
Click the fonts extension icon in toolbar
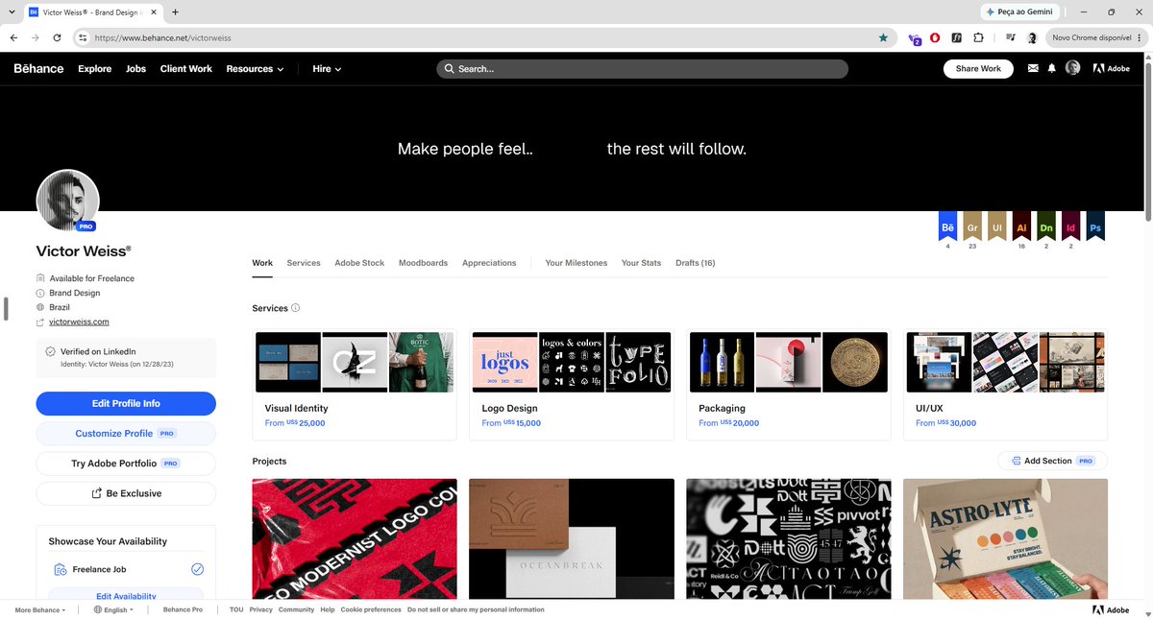click(x=957, y=37)
